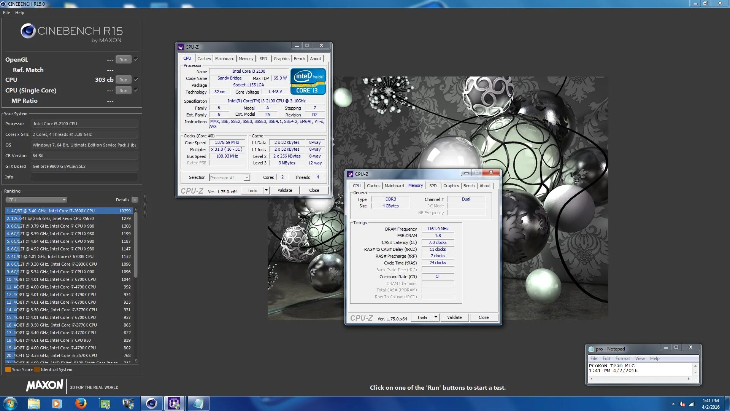Open Windows Explorer from the taskbar
The height and width of the screenshot is (411, 730).
pos(33,403)
